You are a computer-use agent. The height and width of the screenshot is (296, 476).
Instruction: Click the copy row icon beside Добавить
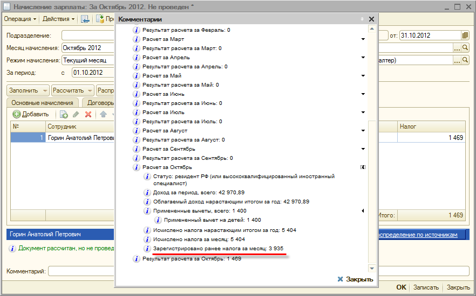pyautogui.click(x=64, y=115)
